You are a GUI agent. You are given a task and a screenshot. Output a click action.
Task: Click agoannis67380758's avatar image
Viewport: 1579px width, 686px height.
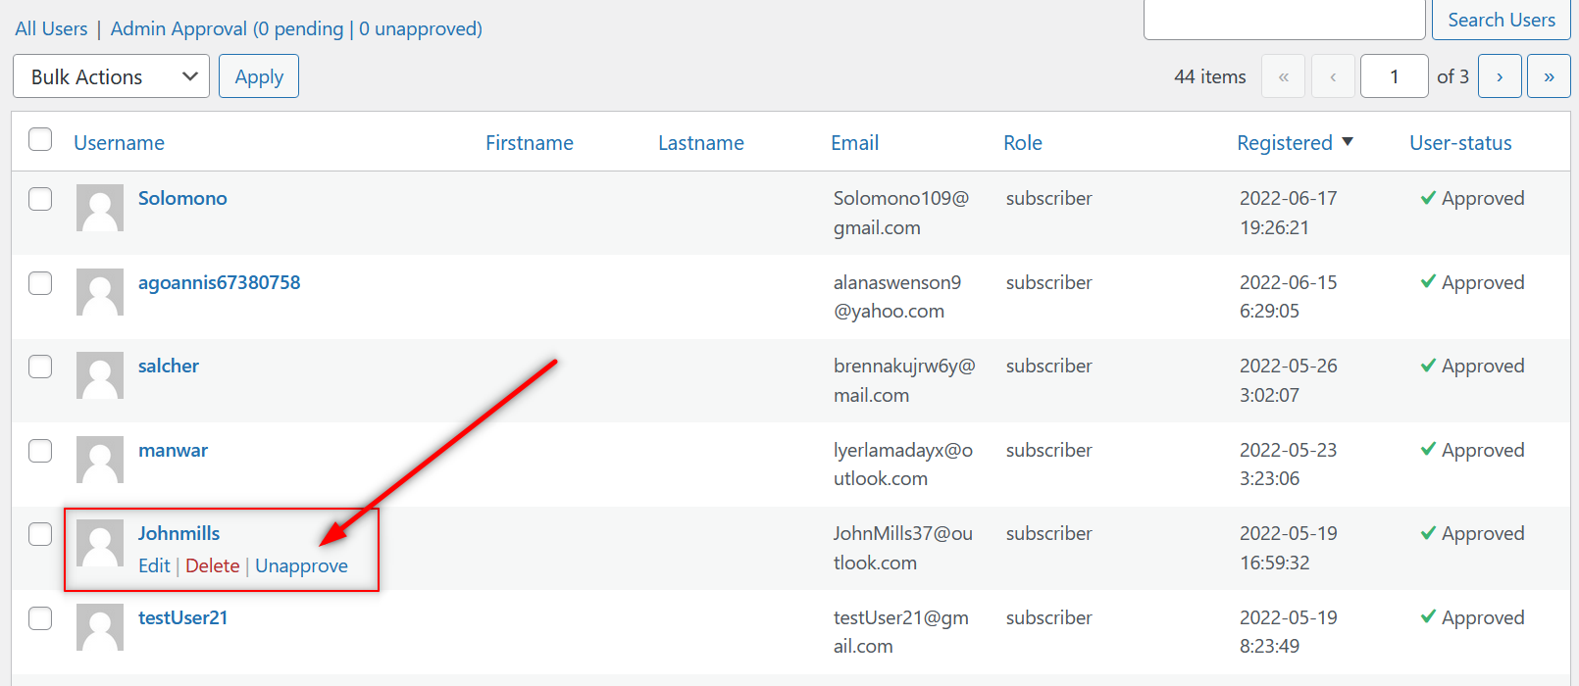point(100,292)
